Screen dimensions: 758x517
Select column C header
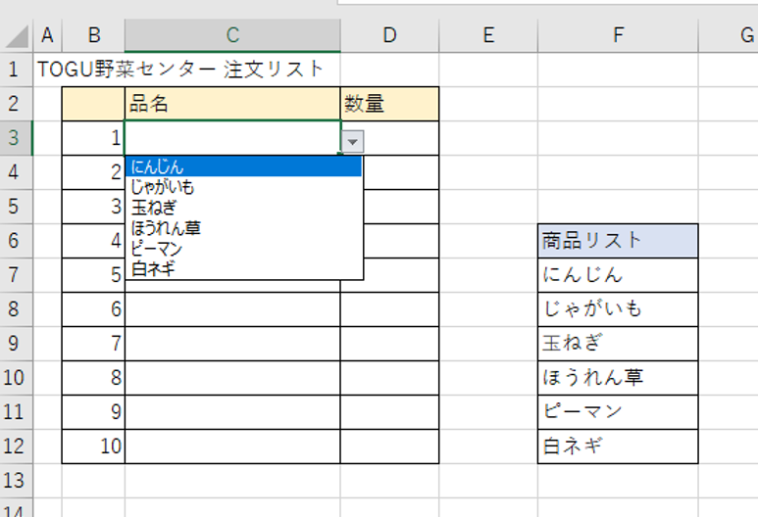tap(232, 35)
